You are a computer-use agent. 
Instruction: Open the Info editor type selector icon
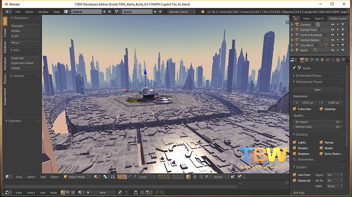point(8,12)
